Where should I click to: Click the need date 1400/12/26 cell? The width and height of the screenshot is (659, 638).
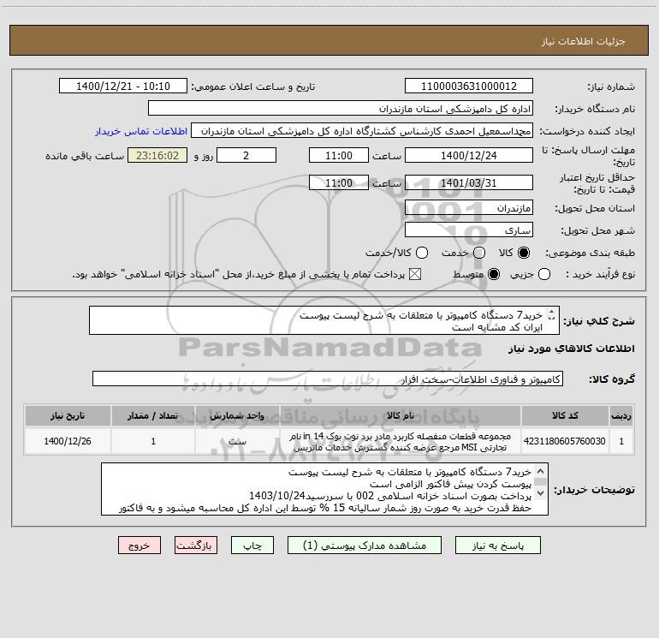(68, 441)
